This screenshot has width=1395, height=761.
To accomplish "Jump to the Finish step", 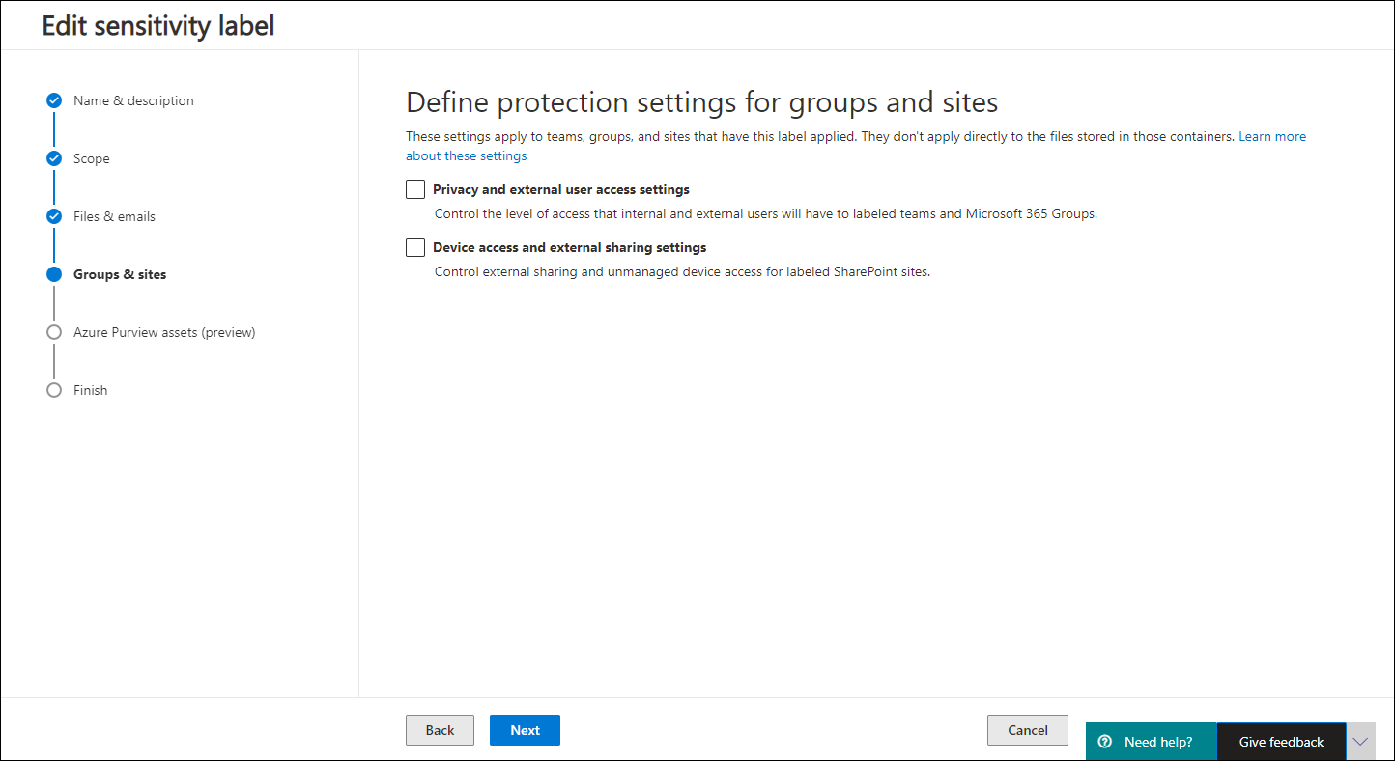I will tap(91, 390).
